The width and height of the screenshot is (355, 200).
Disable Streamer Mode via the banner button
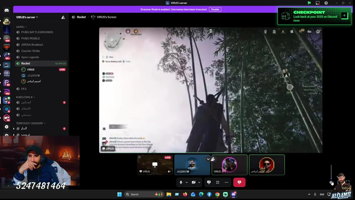pos(215,9)
